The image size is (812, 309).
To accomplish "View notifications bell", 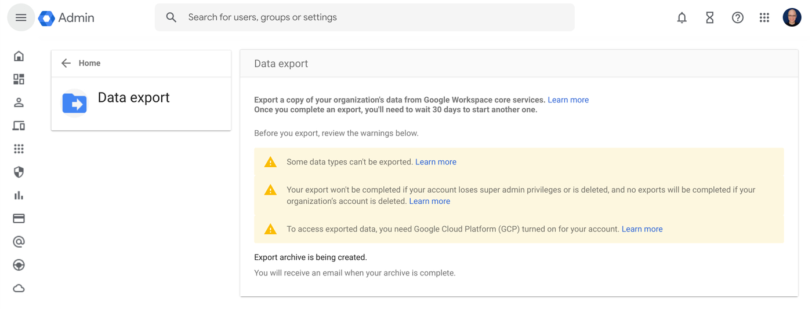I will 682,18.
